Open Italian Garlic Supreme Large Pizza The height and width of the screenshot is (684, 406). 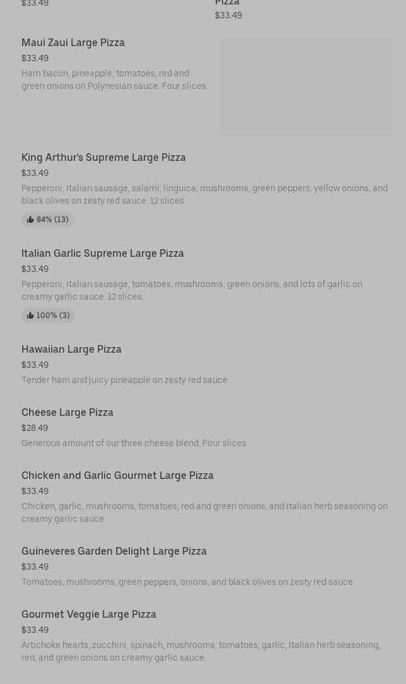coord(103,254)
